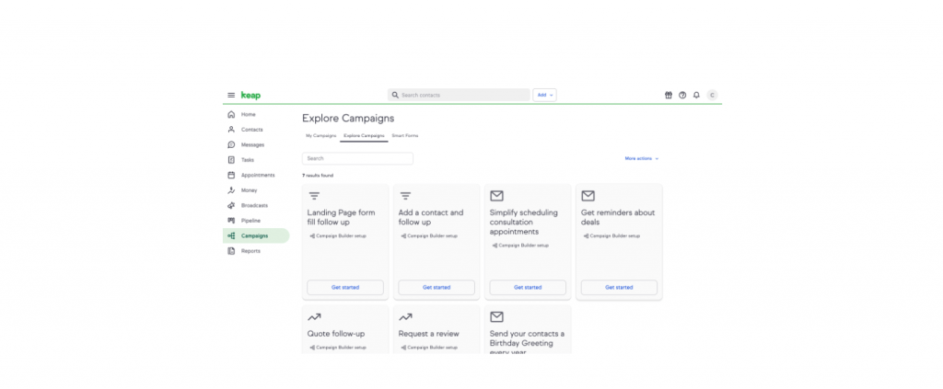Switch to My Campaigns tab
This screenshot has height=389, width=943.
coord(321,136)
